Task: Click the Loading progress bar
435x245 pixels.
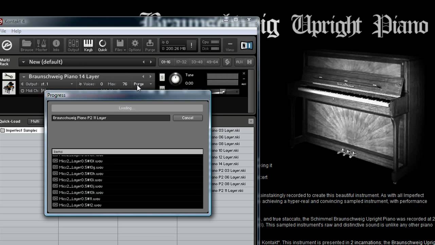Action: (x=127, y=108)
